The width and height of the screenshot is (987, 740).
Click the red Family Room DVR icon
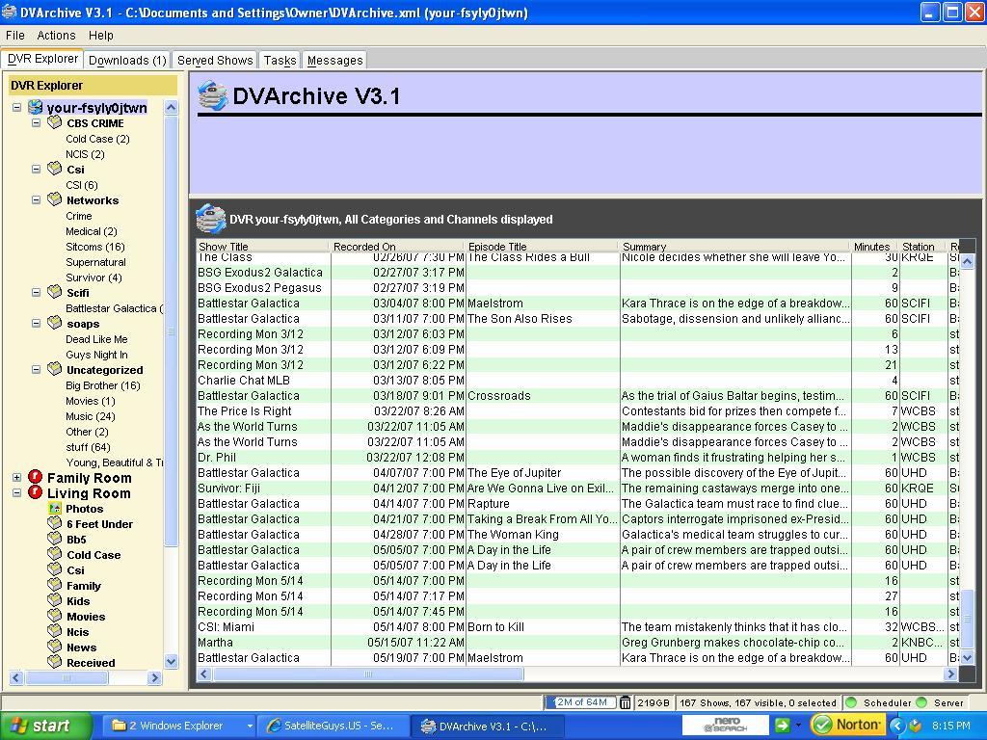coord(36,477)
